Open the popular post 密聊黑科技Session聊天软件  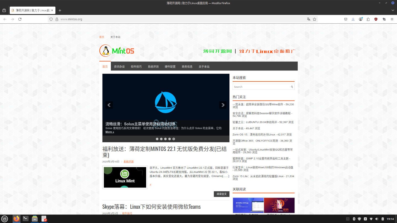(x=262, y=115)
